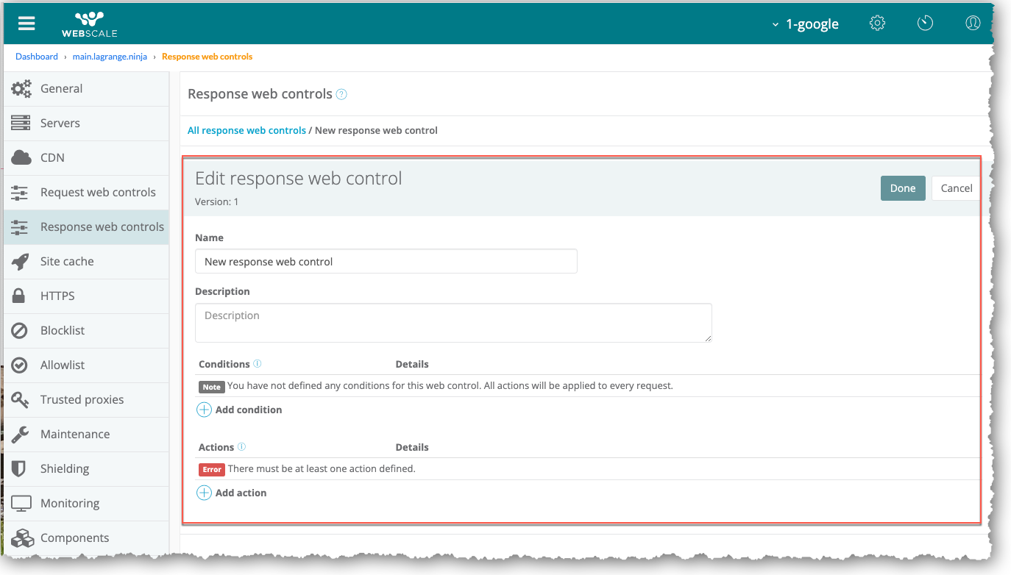
Task: Open the Shielding sidebar item
Action: click(65, 468)
